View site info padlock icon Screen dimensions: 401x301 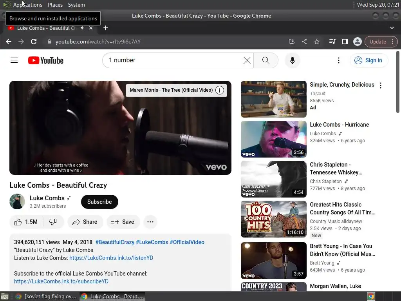(49, 42)
